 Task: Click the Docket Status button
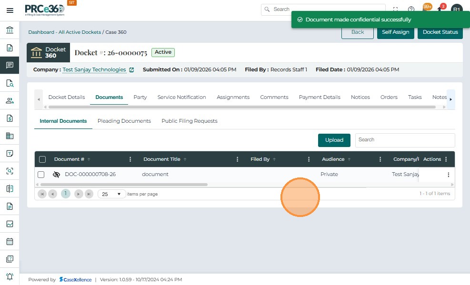440,32
